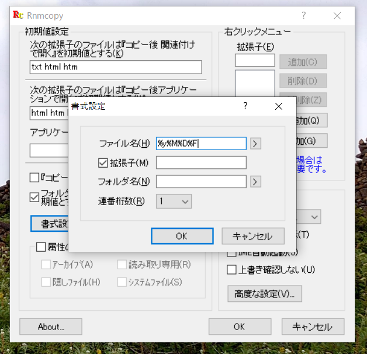Click OK in the 書式設定 dialog
This screenshot has width=367, height=354.
tap(181, 236)
